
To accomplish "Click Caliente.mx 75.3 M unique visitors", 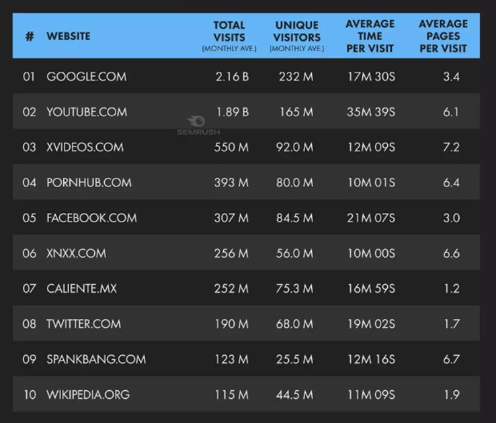I will coord(294,289).
